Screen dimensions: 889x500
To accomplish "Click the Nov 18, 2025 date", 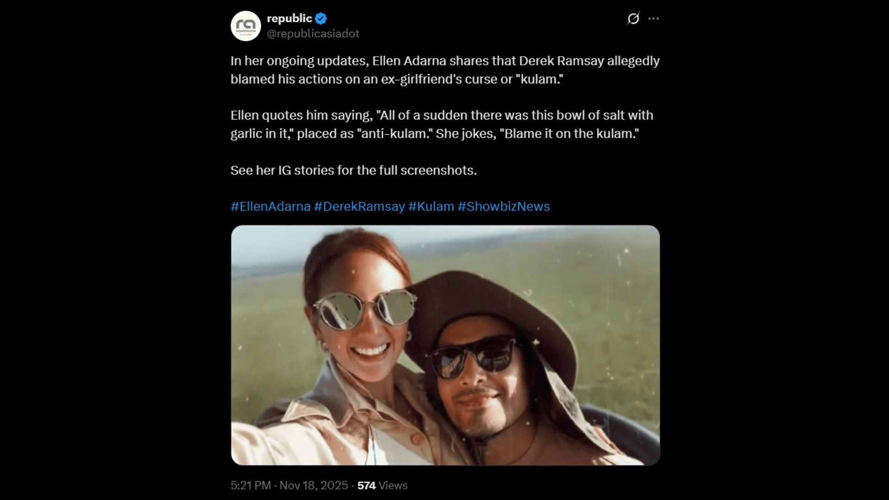I will (x=313, y=485).
